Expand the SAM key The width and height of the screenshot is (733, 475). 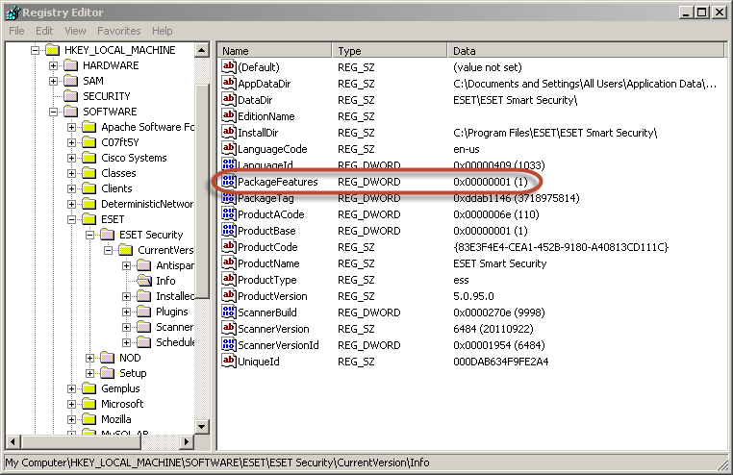(x=53, y=81)
